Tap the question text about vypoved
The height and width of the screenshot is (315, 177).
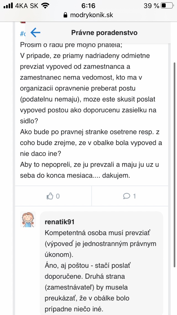pyautogui.click(x=88, y=110)
